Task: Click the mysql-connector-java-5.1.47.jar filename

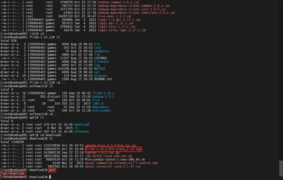Action: tap(113, 166)
